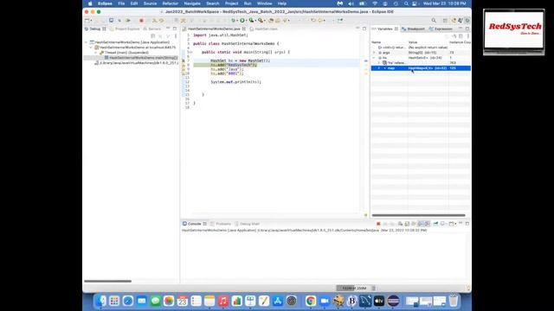This screenshot has width=554, height=311.
Task: Collapse HashSetInternalWorksDemo [Java Application] node
Action: click(87, 42)
